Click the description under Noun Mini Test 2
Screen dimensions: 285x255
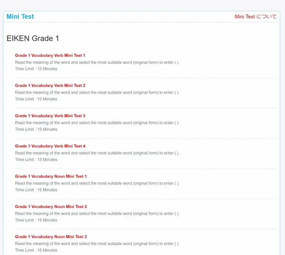97,214
